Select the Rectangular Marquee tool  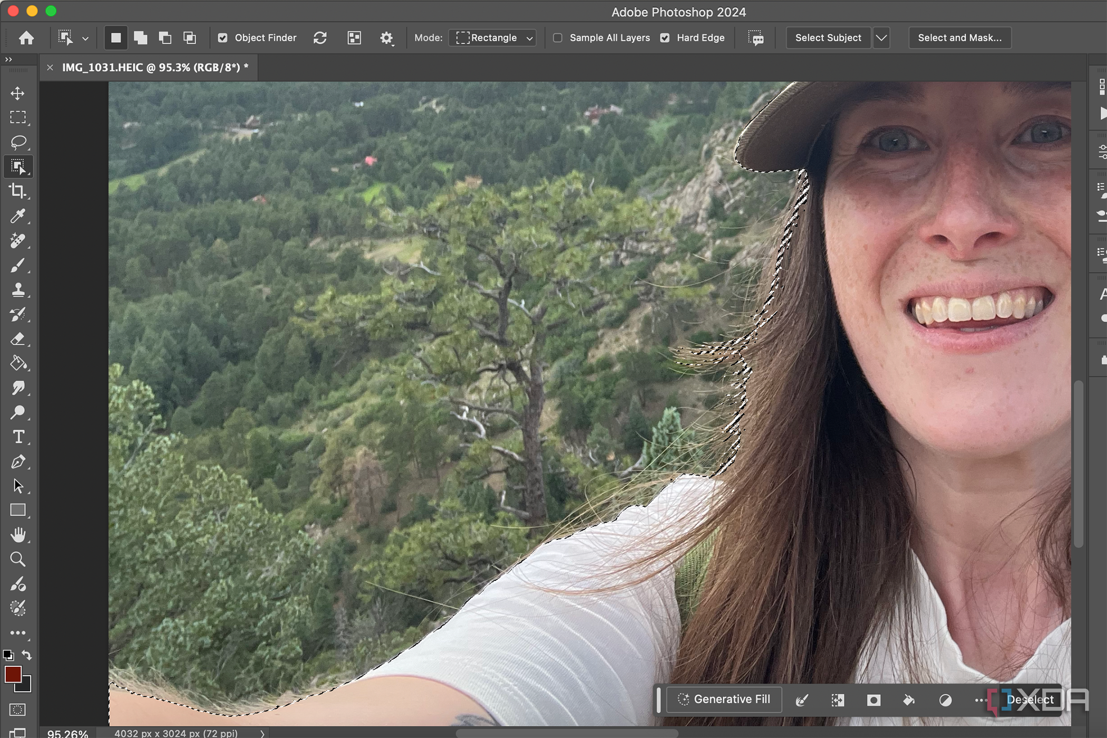18,118
